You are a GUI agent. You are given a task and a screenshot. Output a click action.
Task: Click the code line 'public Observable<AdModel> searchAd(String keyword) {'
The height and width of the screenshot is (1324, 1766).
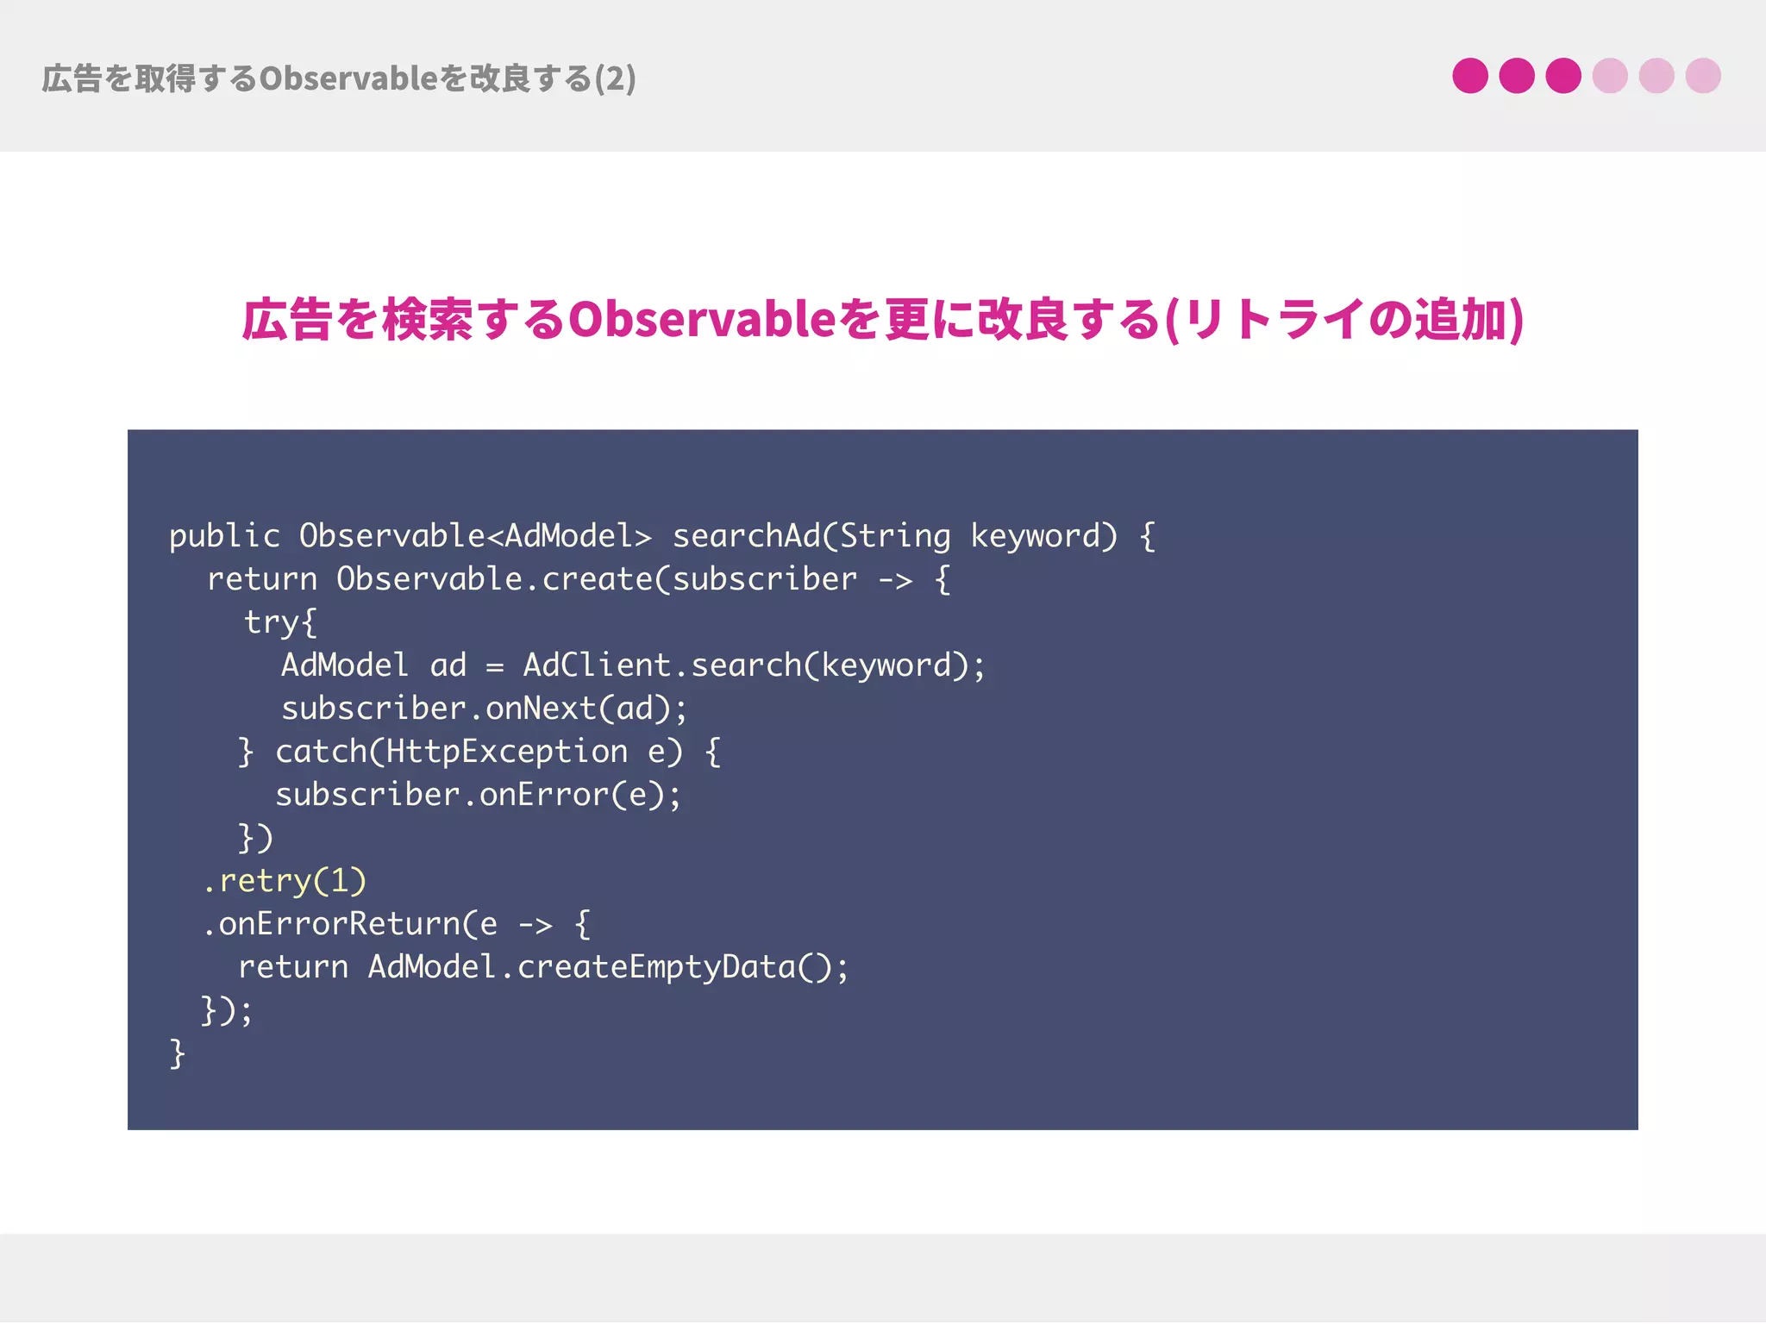point(662,536)
